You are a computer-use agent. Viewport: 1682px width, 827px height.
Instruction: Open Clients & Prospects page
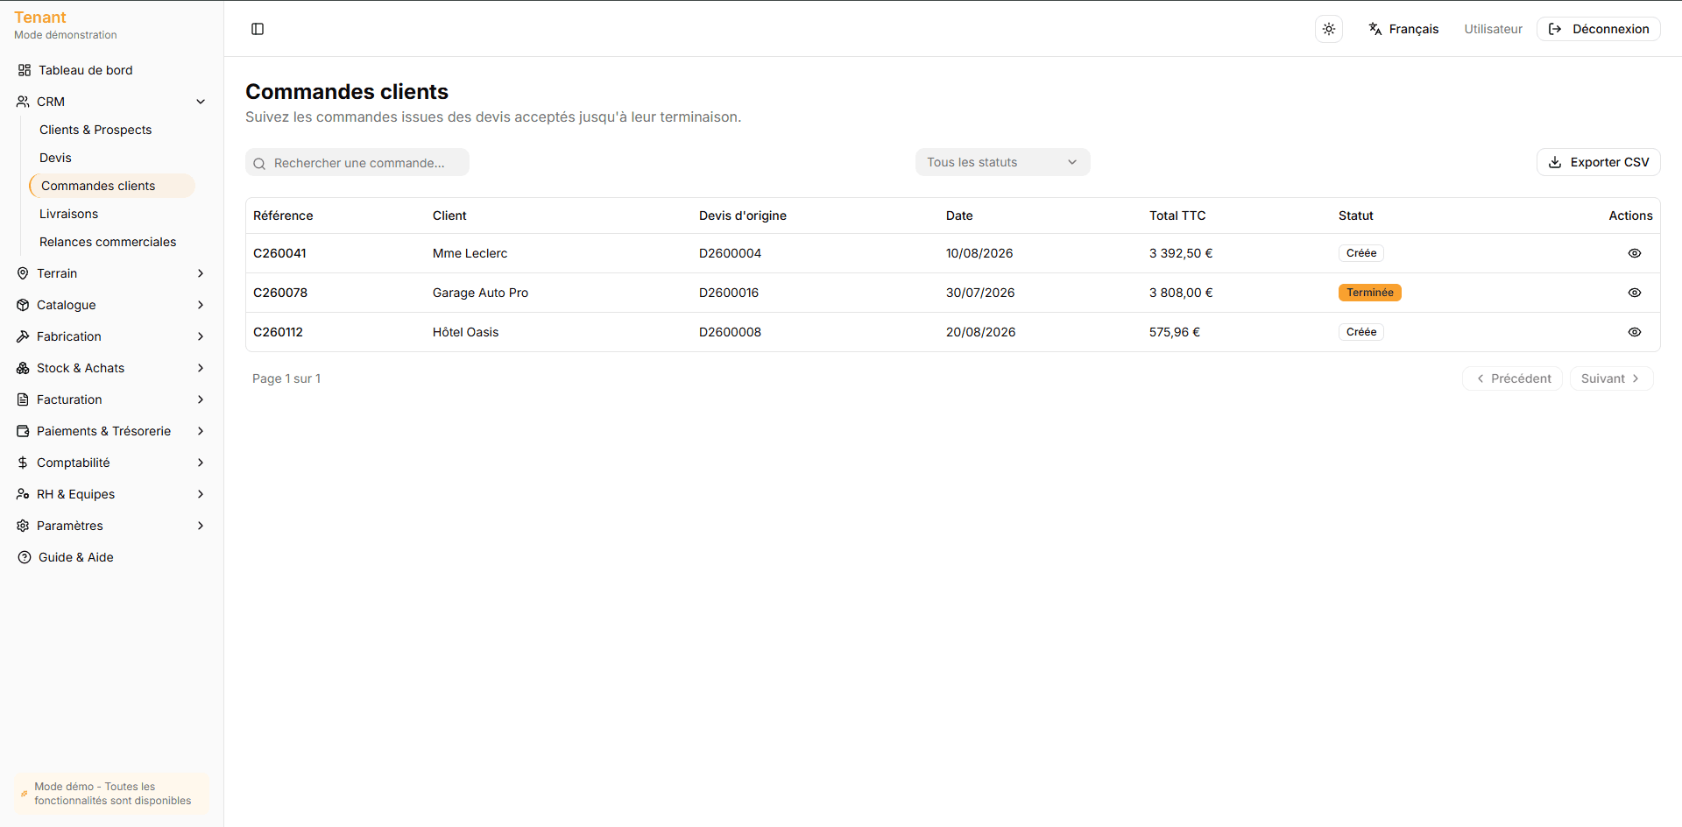(95, 130)
